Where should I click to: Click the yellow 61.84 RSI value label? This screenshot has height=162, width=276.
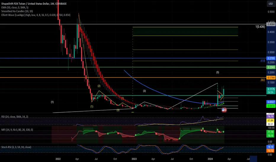270,120
